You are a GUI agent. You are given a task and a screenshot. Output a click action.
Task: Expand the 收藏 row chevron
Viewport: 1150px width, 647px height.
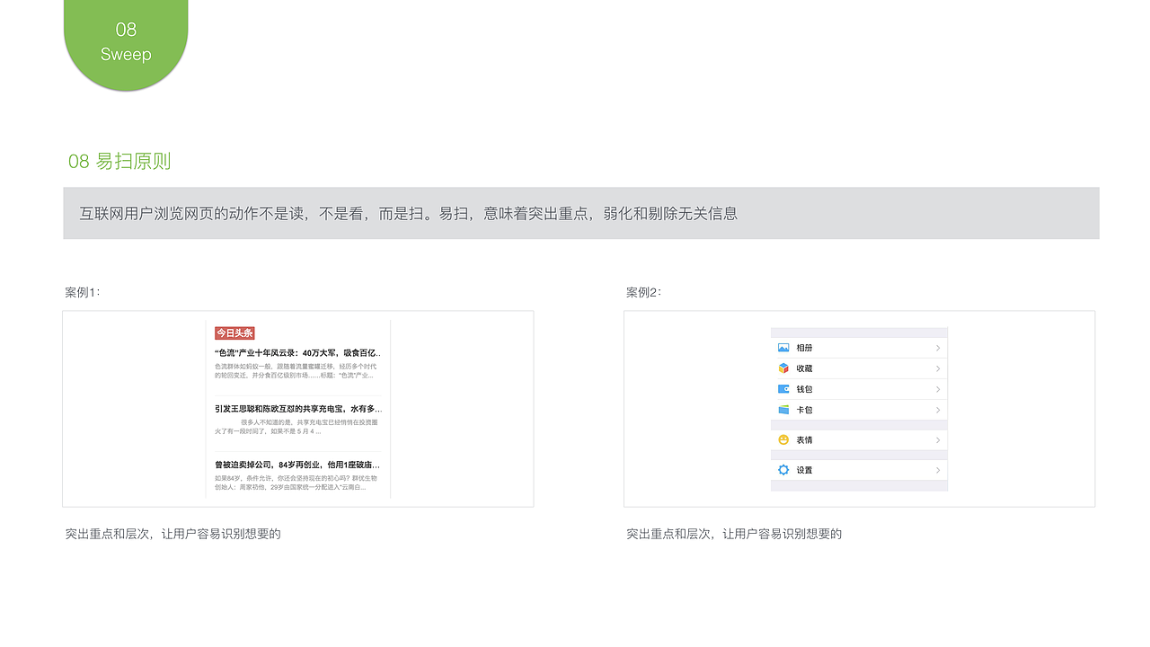(x=938, y=368)
